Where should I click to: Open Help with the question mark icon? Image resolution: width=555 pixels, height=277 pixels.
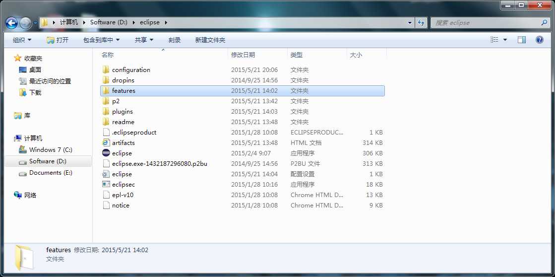click(540, 40)
